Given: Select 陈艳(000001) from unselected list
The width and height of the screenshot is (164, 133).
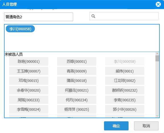Looking at the screenshot, I should coord(29,61).
